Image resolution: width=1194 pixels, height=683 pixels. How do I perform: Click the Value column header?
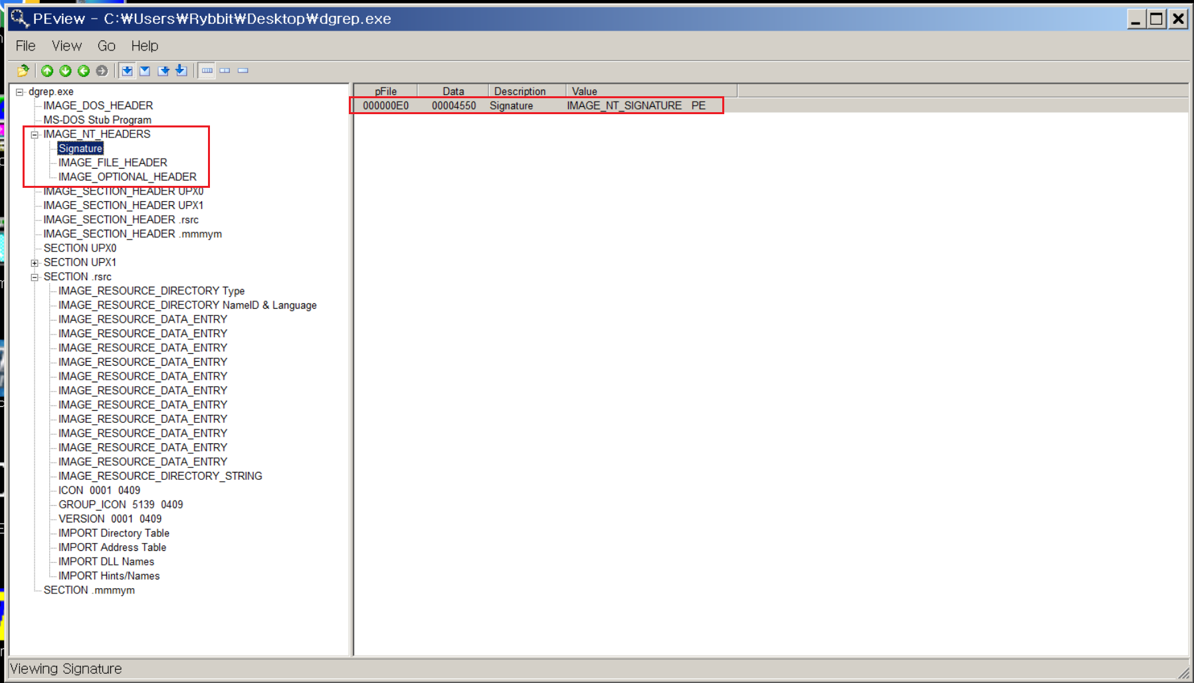651,91
